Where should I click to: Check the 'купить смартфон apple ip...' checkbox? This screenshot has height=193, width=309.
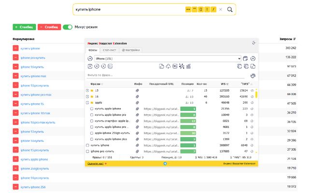click(x=92, y=121)
